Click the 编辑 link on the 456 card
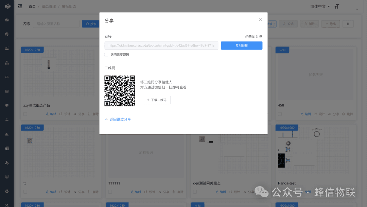Viewport: 367px width, 207px height. tap(306, 114)
